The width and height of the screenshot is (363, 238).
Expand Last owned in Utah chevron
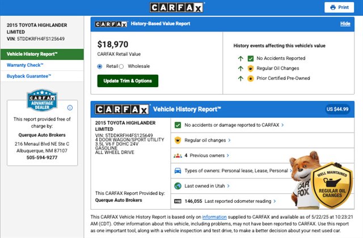tap(229, 186)
